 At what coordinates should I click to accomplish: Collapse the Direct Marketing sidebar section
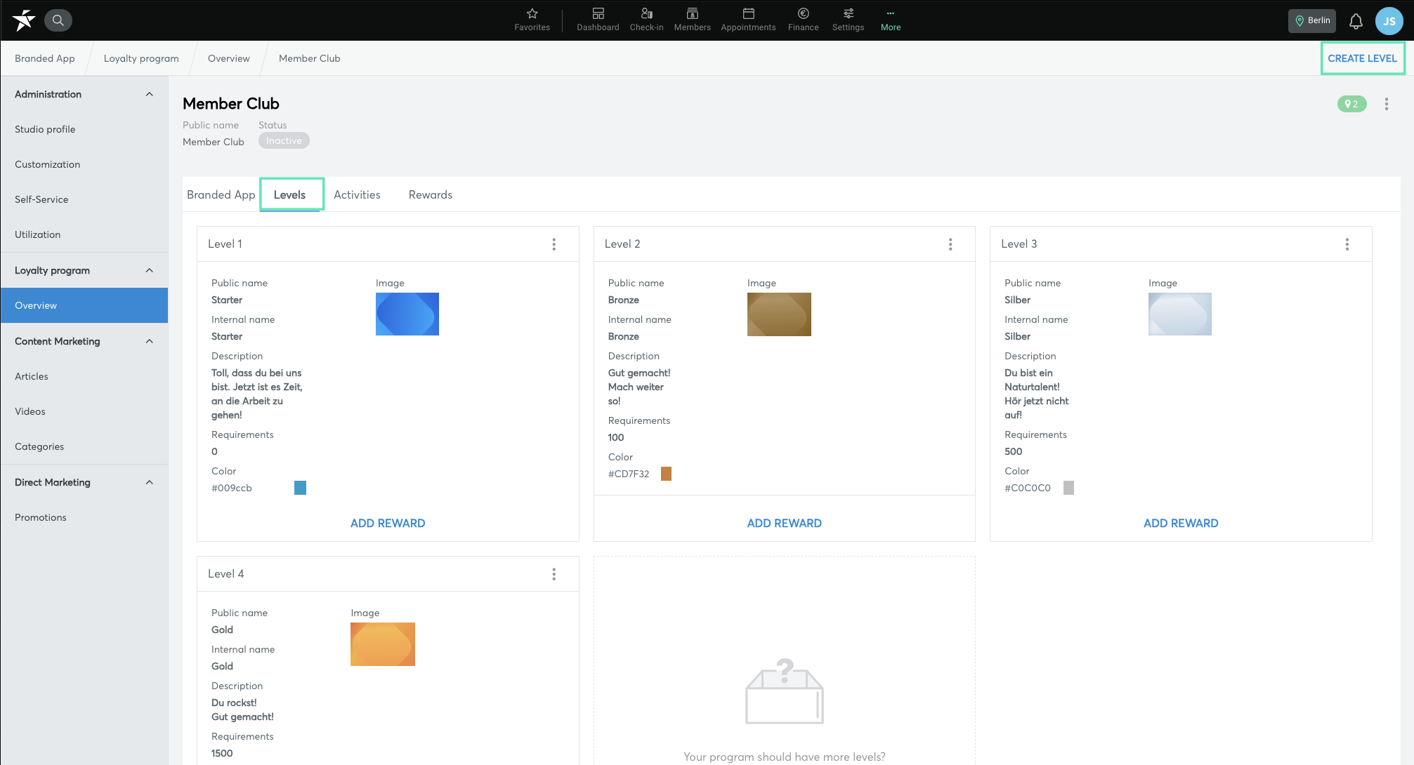click(149, 482)
